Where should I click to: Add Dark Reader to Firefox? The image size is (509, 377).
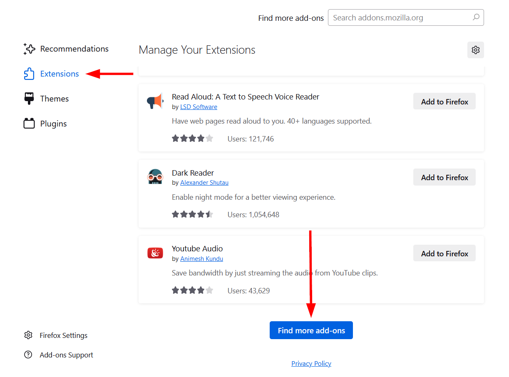coord(444,177)
